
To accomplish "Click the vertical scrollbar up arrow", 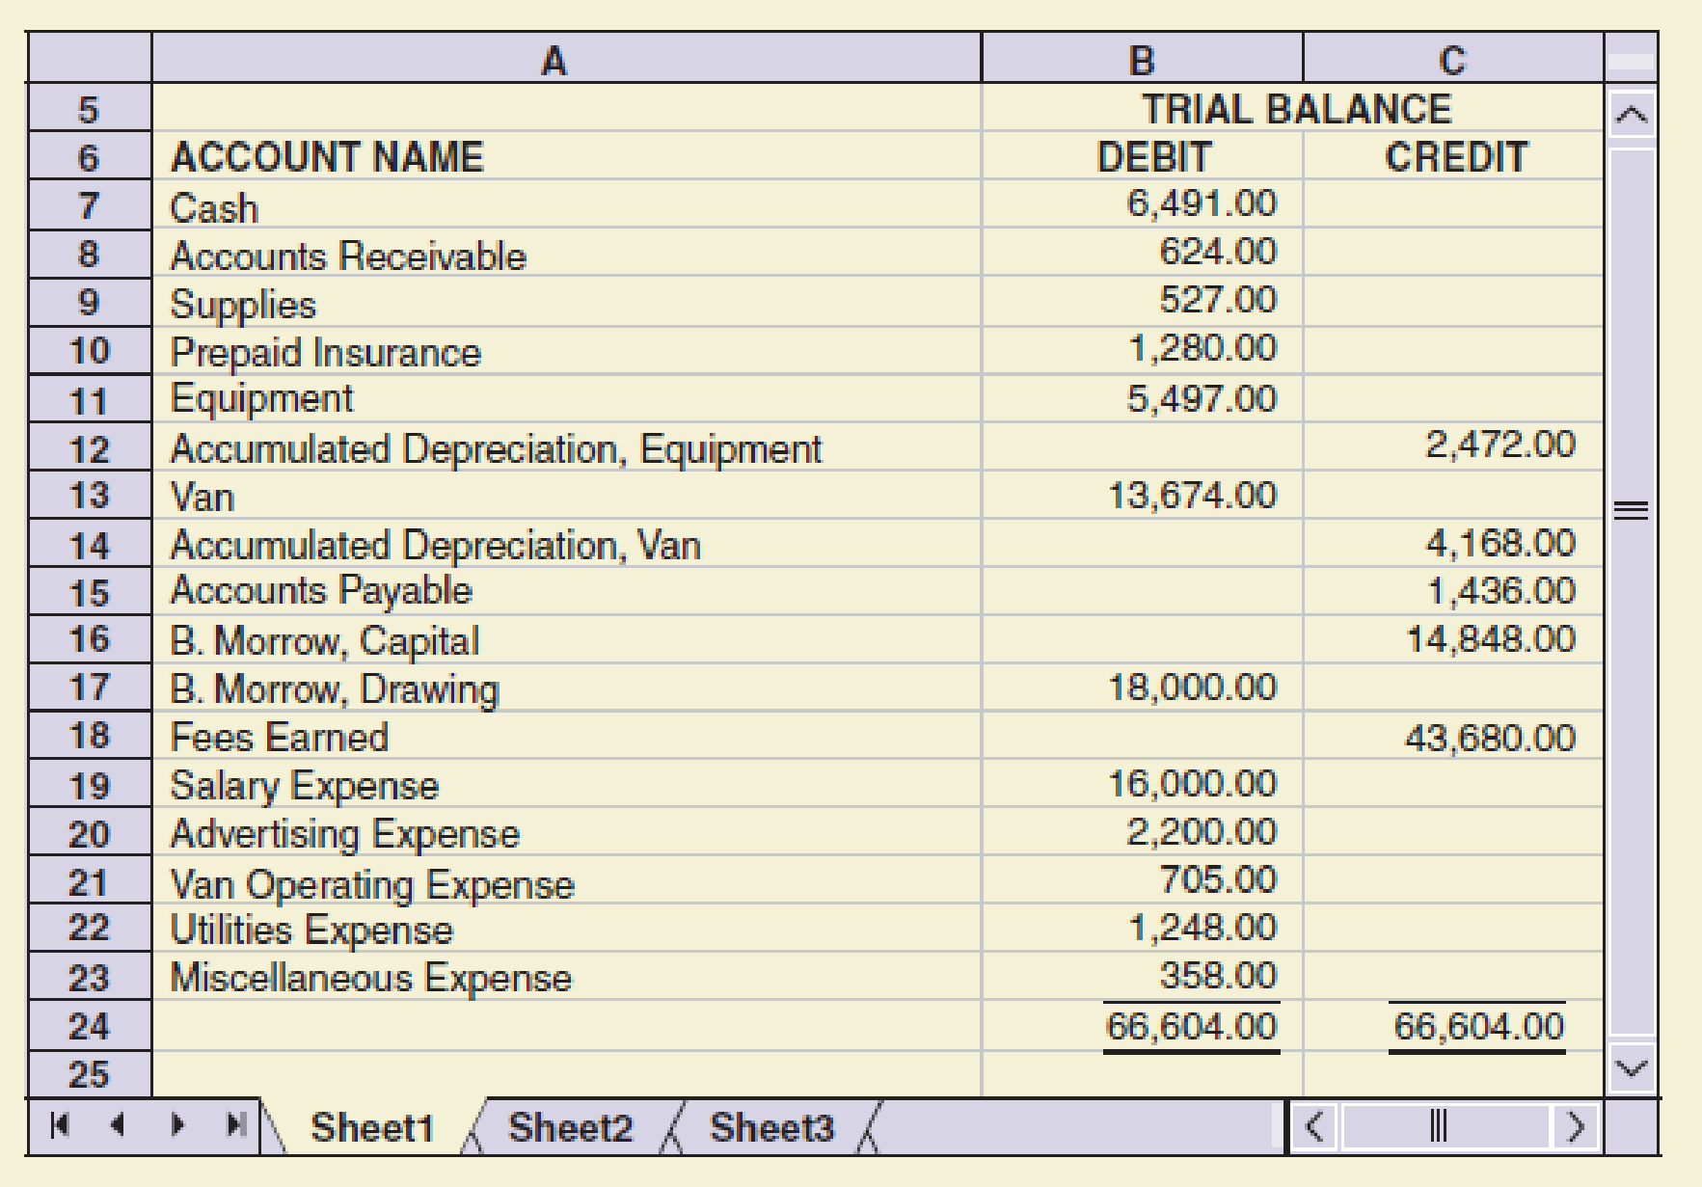I will (1631, 116).
